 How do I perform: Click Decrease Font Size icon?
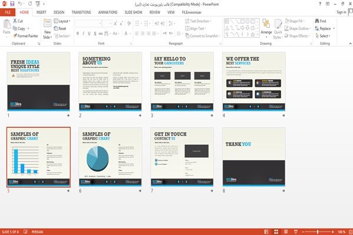pyautogui.click(x=121, y=24)
